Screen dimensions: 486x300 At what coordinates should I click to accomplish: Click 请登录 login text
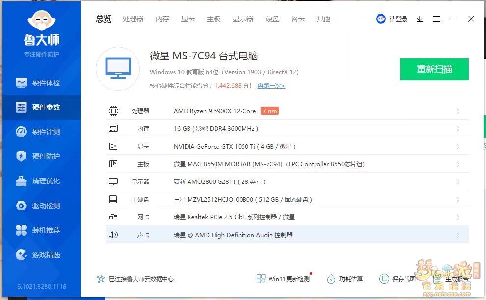(x=399, y=19)
